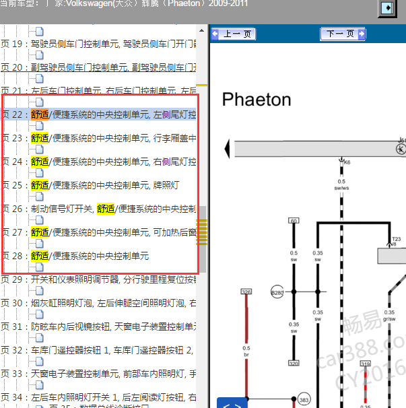406x408 pixels.
Task: Click reference box 319 in wiring diagram
Action: pyautogui.click(x=366, y=364)
